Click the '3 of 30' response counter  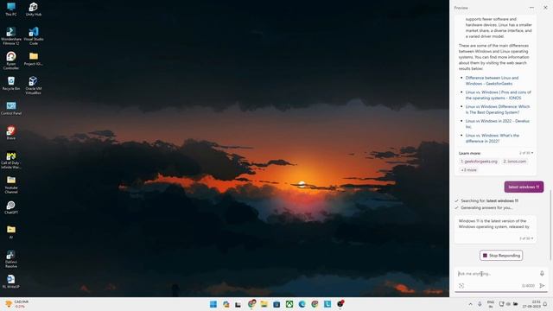[526, 238]
